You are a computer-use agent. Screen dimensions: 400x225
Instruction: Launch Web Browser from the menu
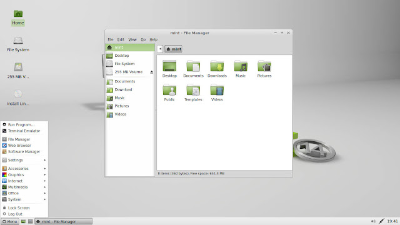click(24, 146)
